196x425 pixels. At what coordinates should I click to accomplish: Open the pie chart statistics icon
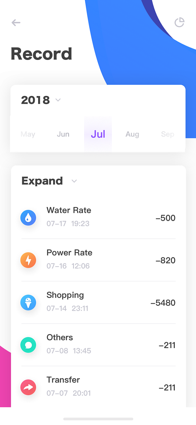[x=179, y=22]
